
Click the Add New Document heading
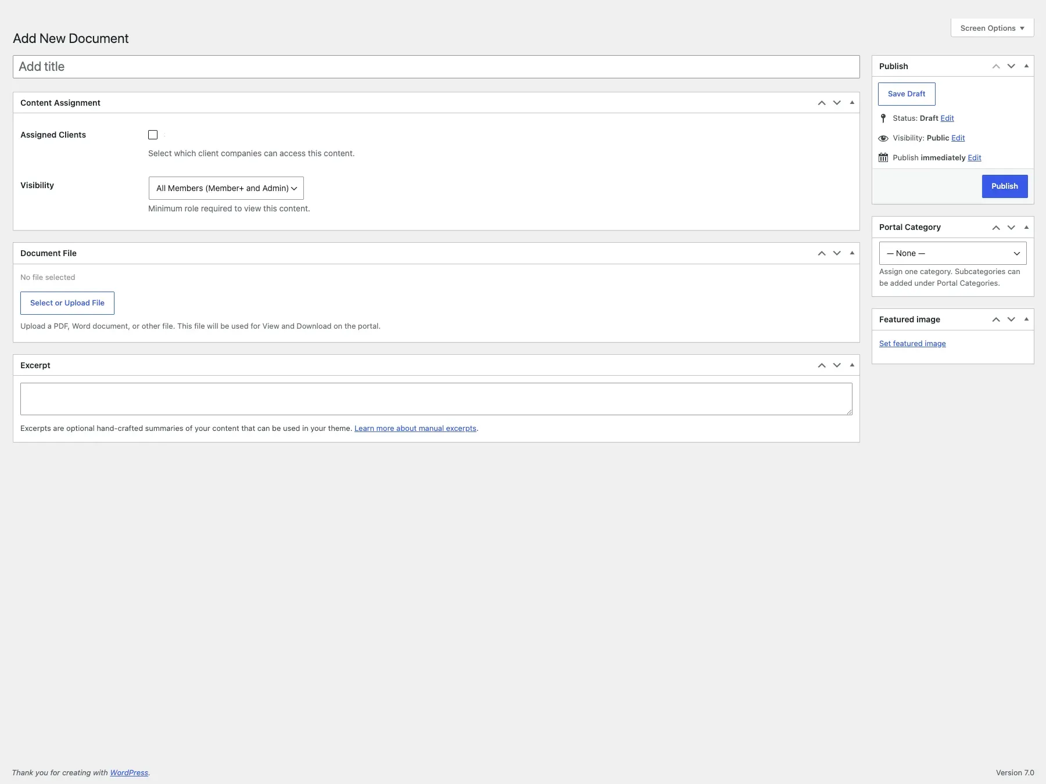tap(71, 38)
